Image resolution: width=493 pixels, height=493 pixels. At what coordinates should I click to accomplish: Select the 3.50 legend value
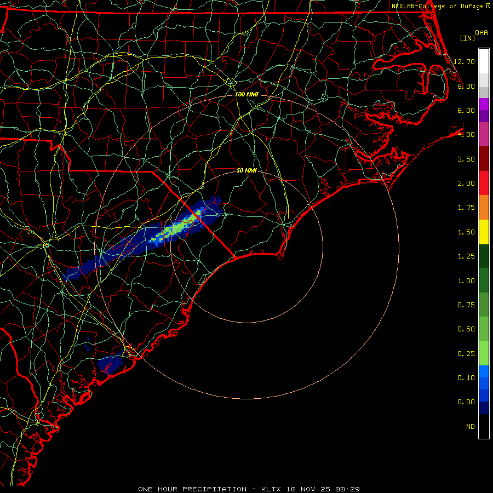point(466,159)
